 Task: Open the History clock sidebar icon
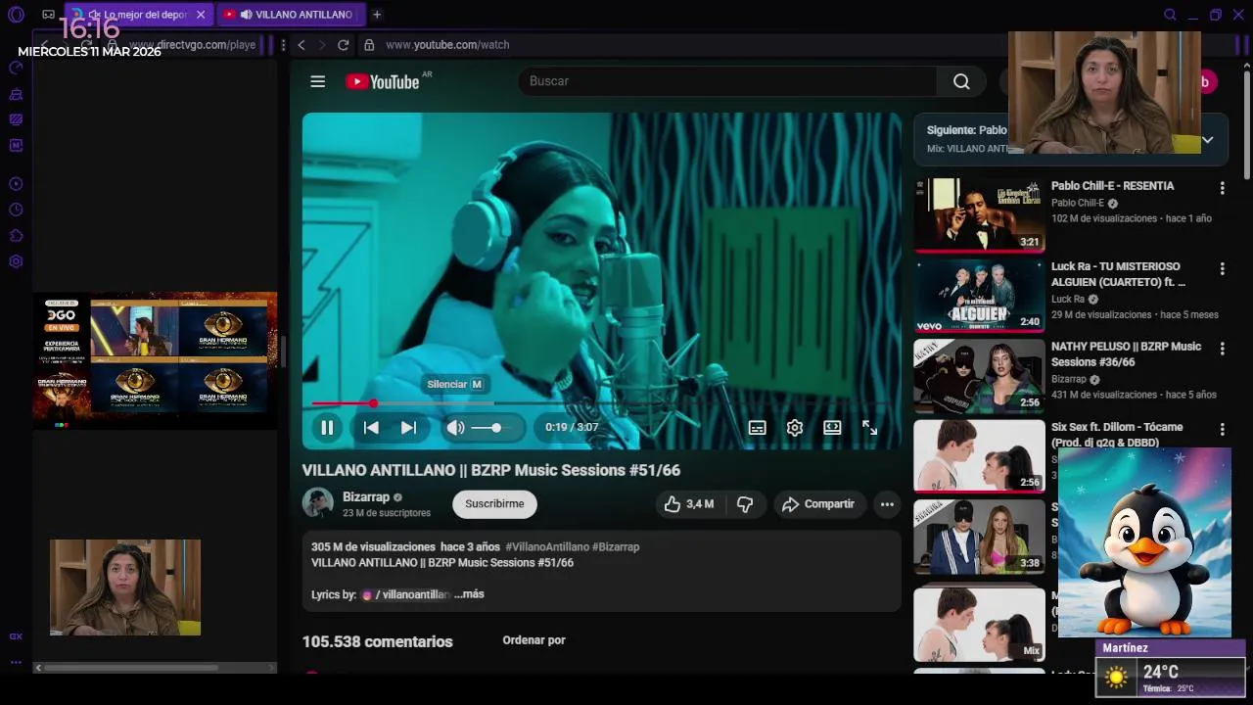click(16, 210)
